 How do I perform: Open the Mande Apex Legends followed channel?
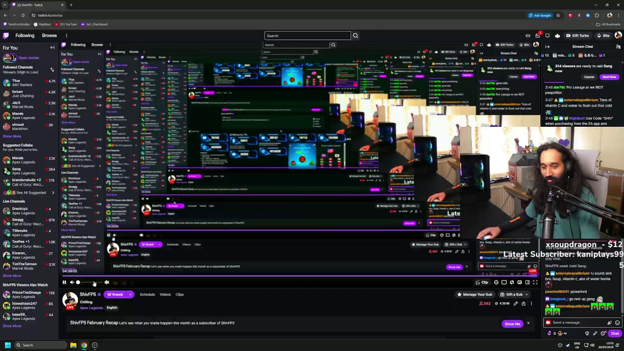click(29, 116)
